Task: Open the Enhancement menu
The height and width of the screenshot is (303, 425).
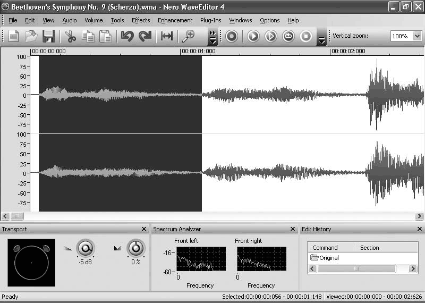Action: [x=175, y=20]
